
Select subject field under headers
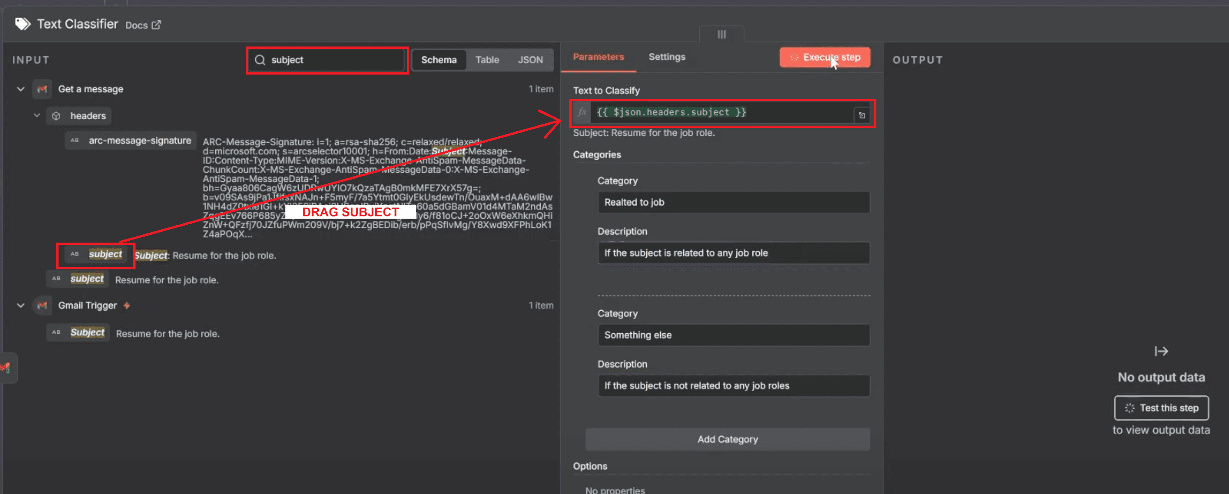coord(96,255)
